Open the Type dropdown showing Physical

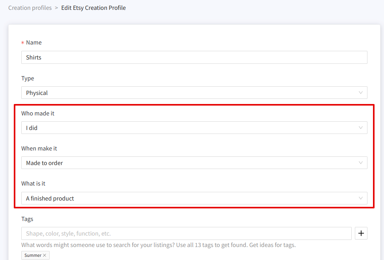194,93
